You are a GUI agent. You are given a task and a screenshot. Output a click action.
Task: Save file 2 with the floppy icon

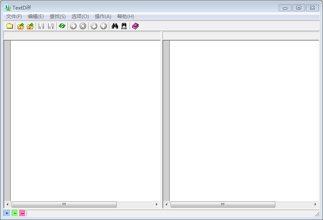pos(51,26)
